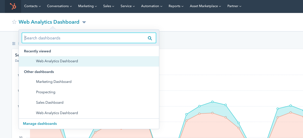Open the Marketing menu in the top bar
The width and height of the screenshot is (303, 138).
(87, 6)
